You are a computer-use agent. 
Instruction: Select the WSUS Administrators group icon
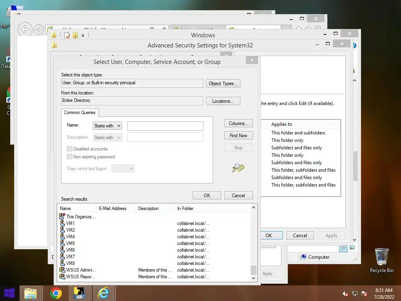tap(62, 270)
